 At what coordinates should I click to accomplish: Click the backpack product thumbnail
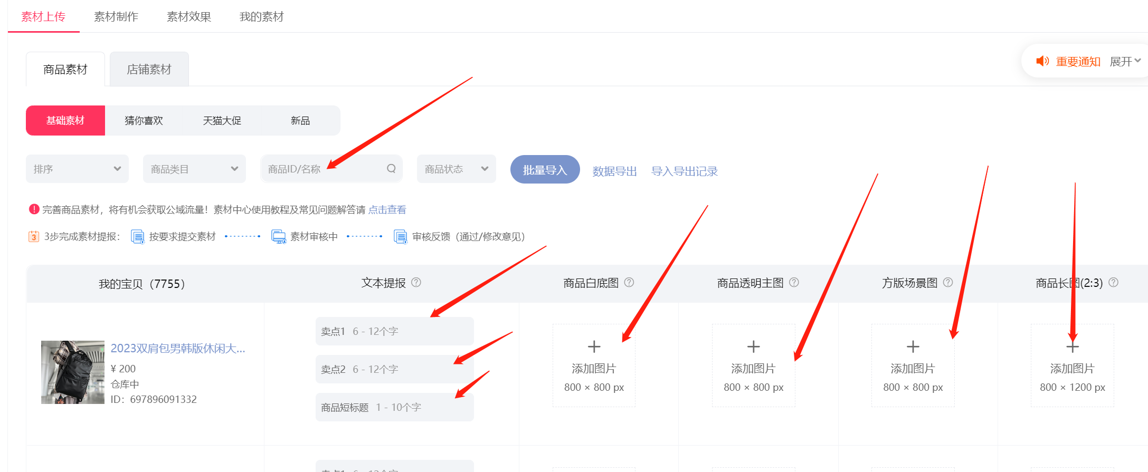click(73, 372)
